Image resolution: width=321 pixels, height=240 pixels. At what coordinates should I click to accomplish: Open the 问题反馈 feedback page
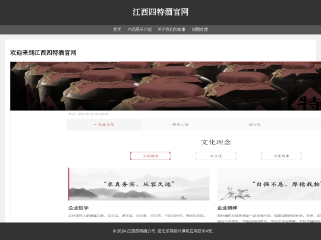coord(200,30)
